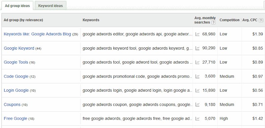The image size is (265, 128).
Task: Open the Coupons ad group
Action: (12, 104)
